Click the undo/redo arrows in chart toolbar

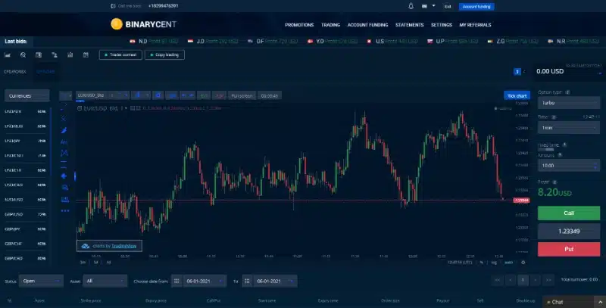[187, 95]
